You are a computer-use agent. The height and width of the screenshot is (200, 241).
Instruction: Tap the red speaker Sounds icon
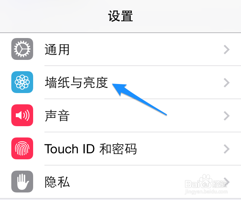pos(22,115)
